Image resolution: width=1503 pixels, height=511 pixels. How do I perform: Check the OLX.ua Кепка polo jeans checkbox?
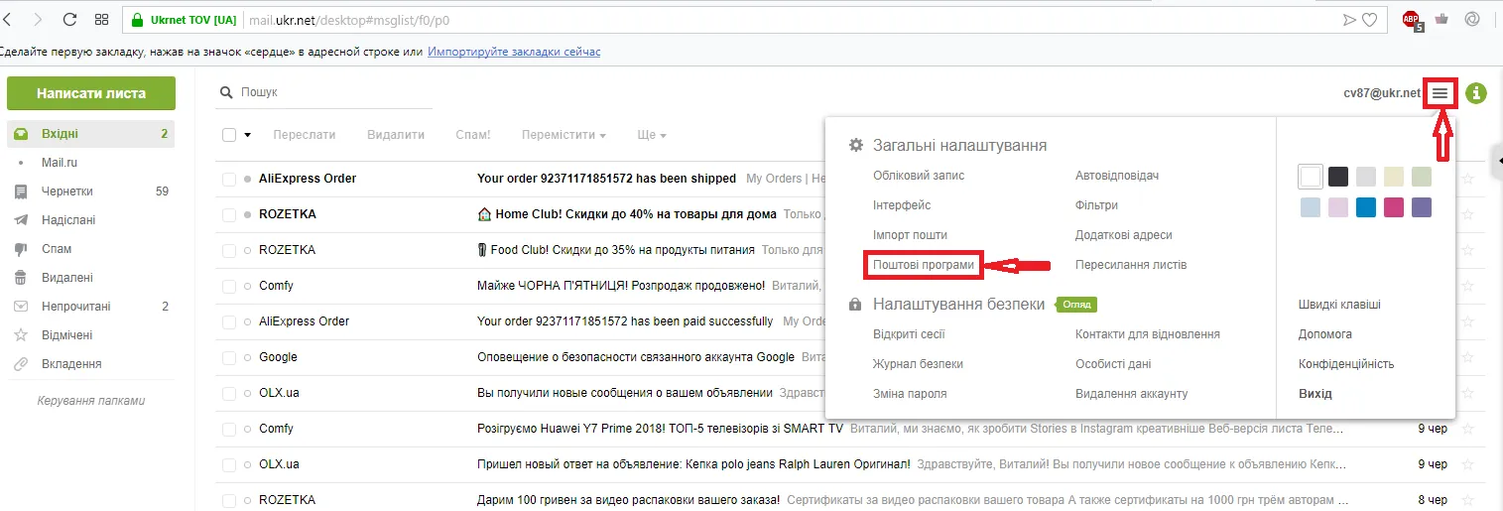click(x=229, y=464)
